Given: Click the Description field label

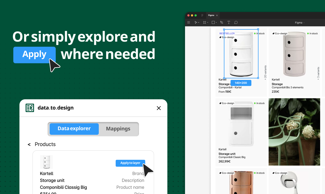Looking at the screenshot, I should [x=133, y=180].
